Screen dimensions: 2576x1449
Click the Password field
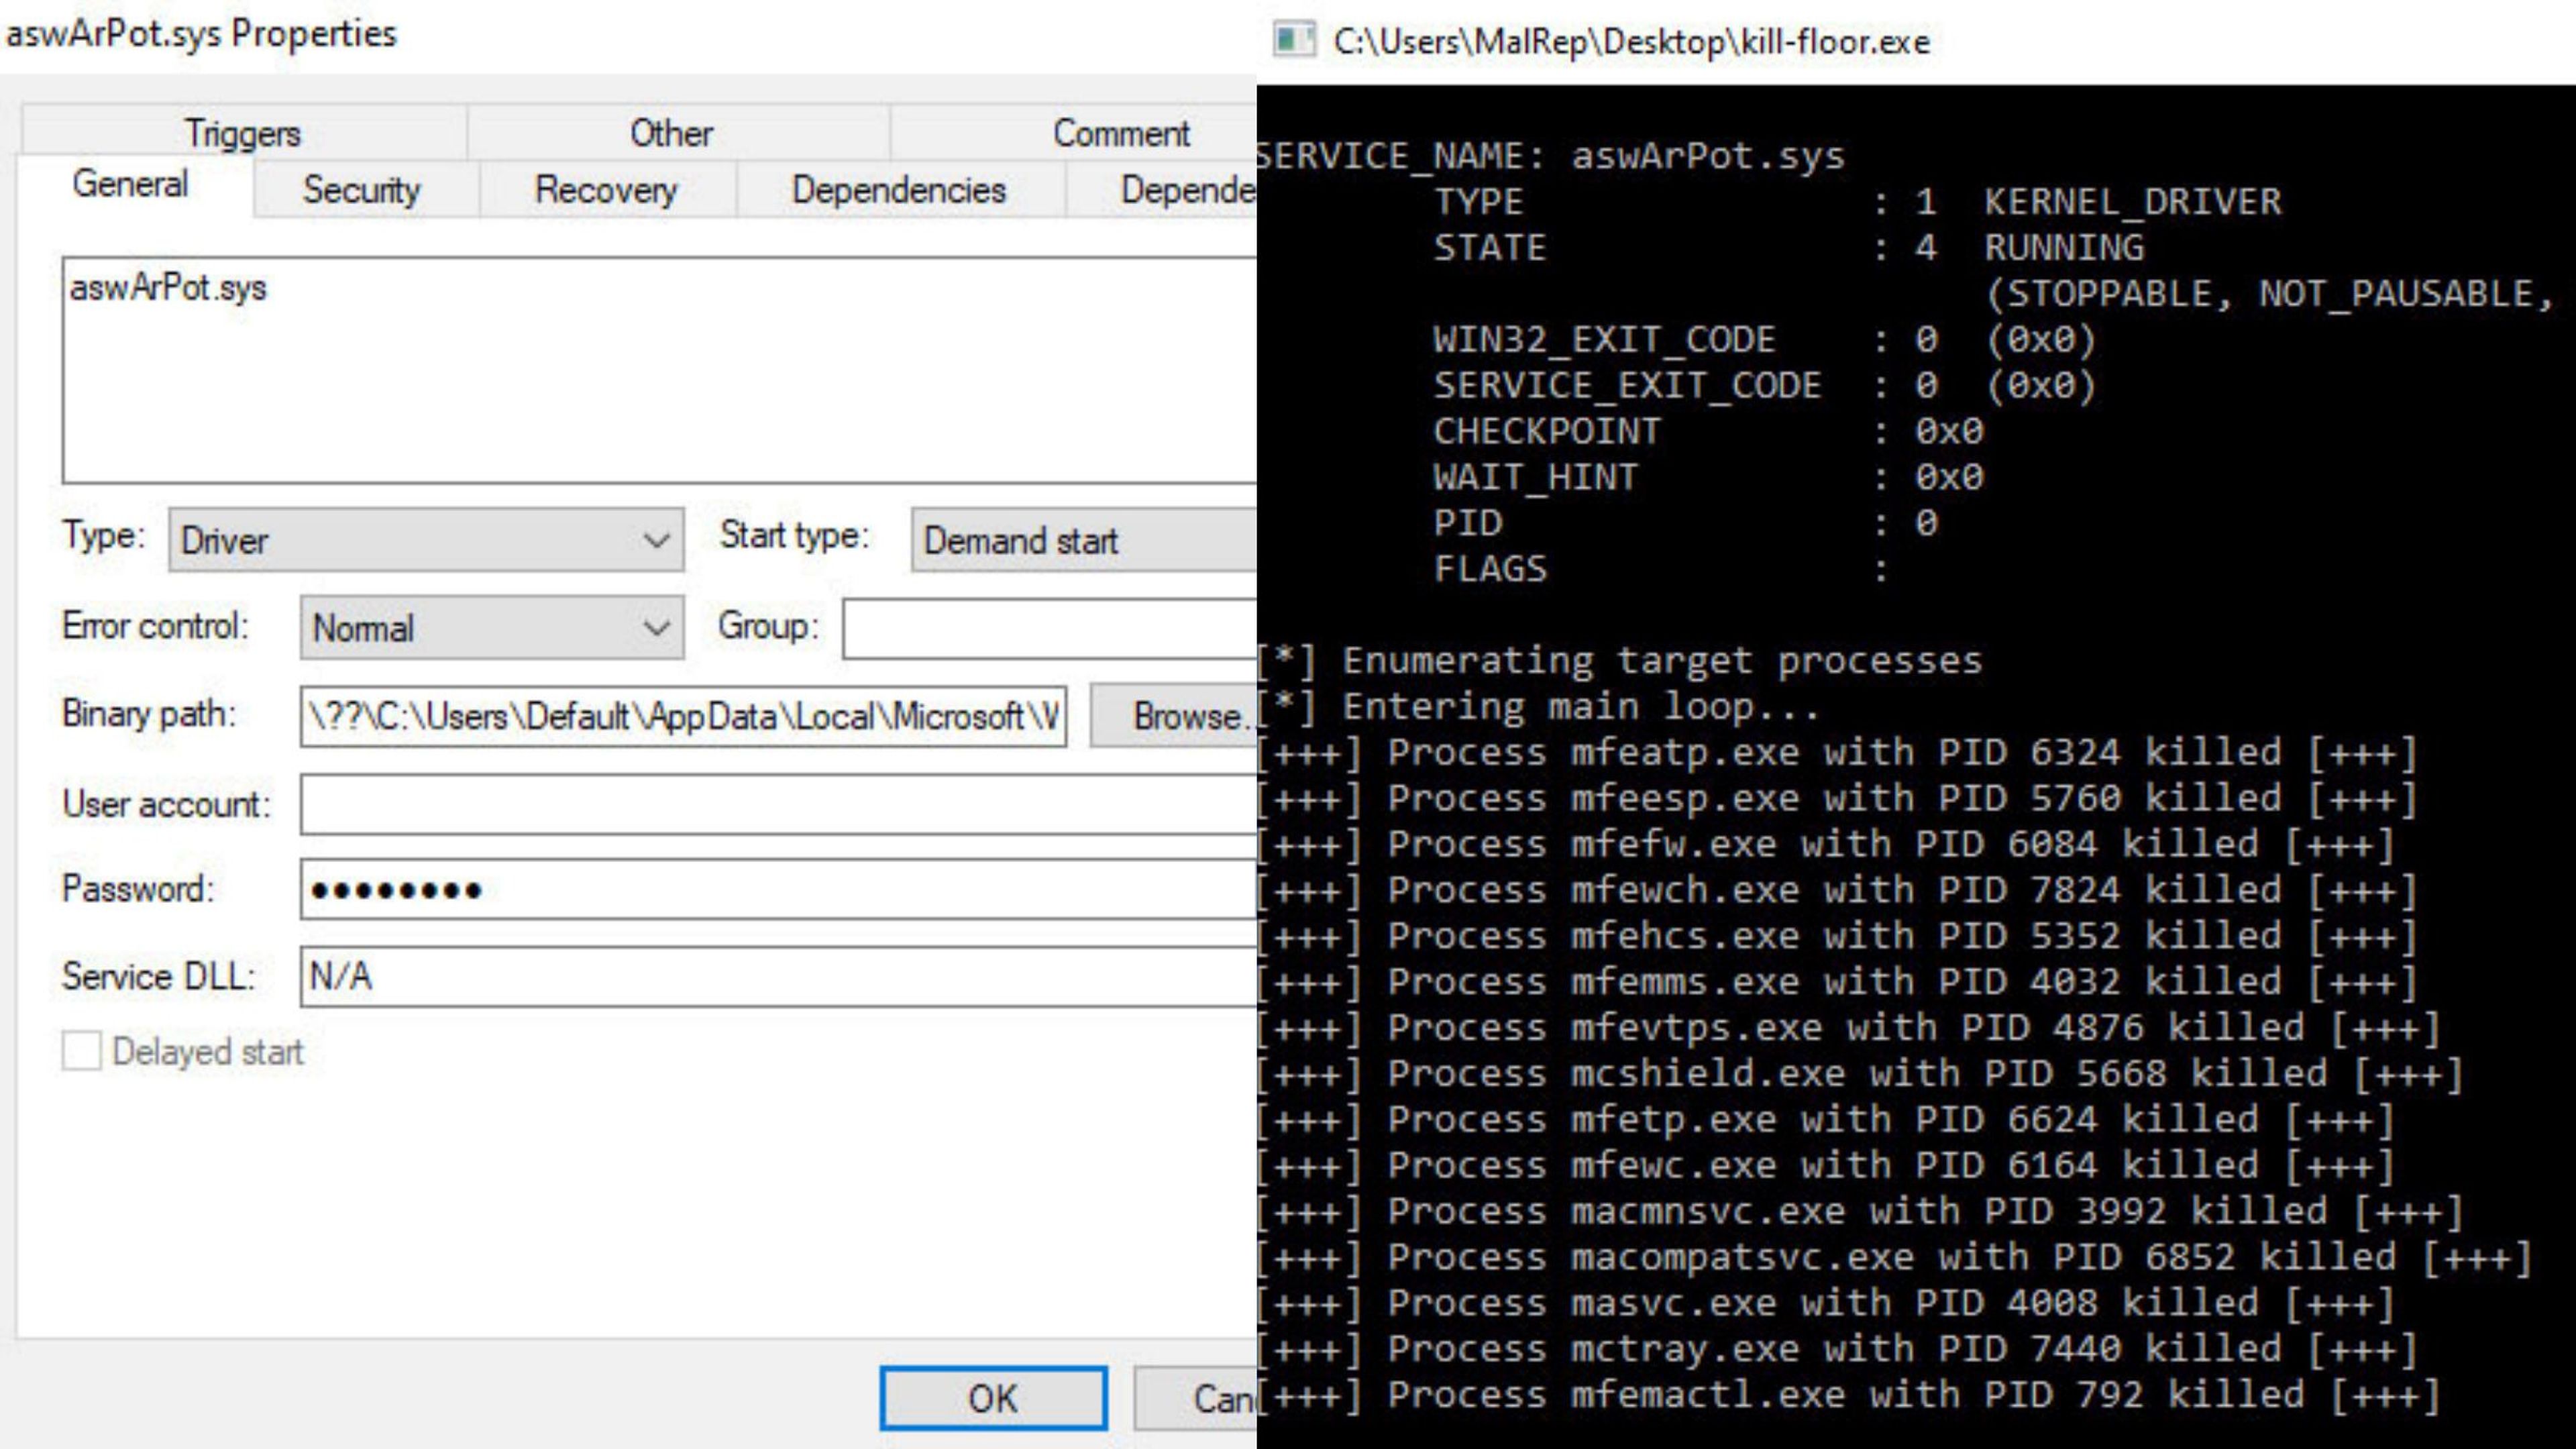(777, 889)
